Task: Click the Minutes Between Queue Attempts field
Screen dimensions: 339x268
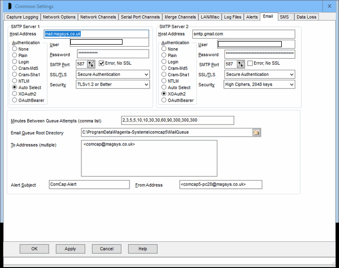Action: [x=177, y=120]
